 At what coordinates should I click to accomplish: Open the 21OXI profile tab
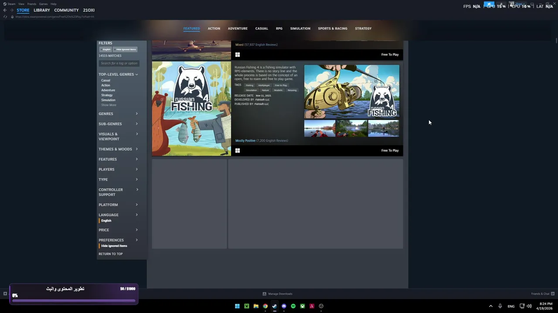point(89,10)
